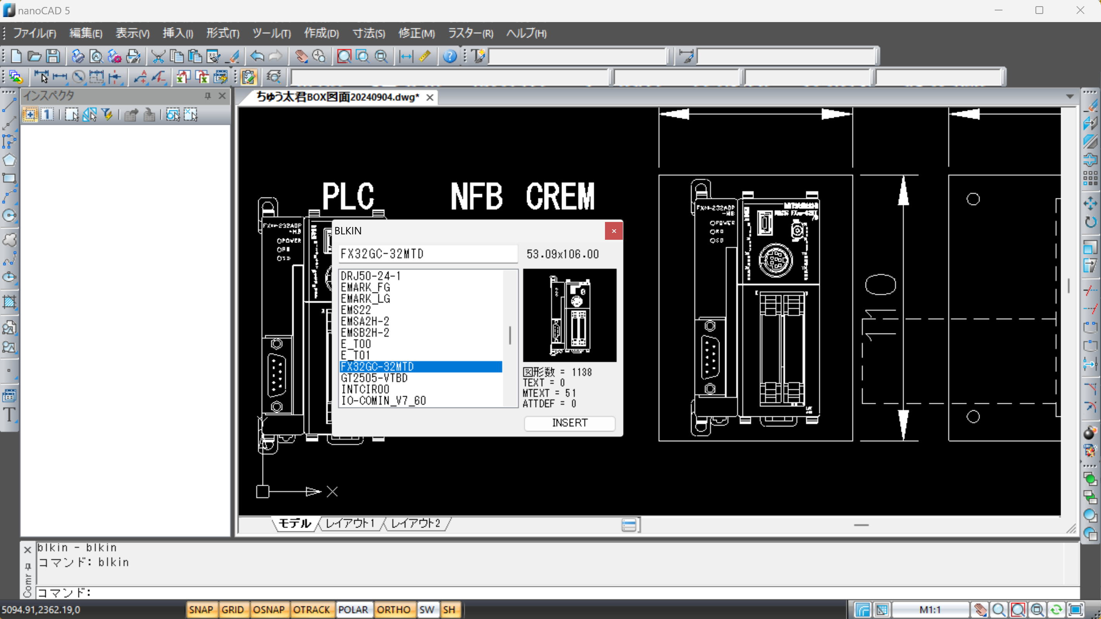Toggle POLAR tracking

pos(353,610)
